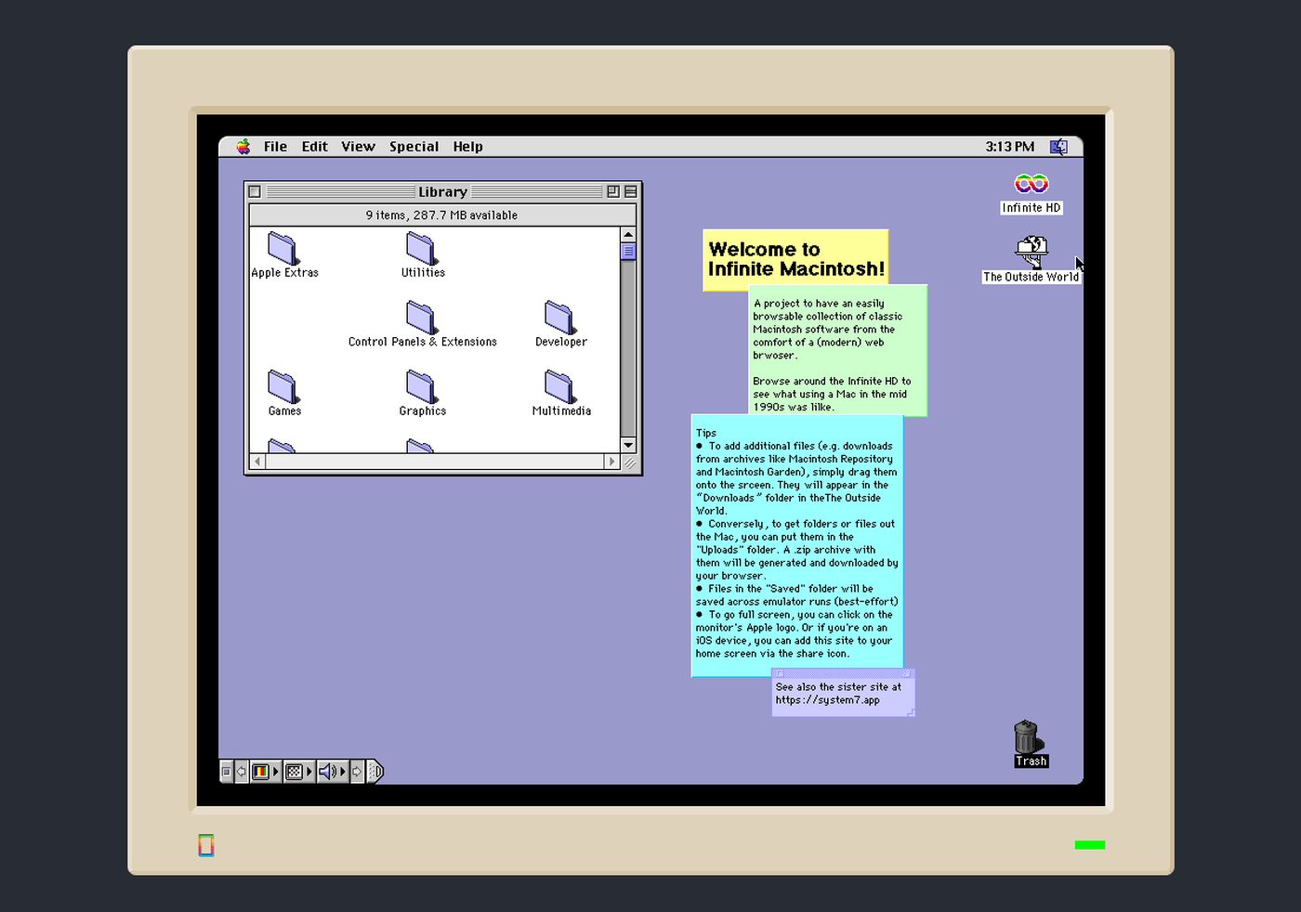Select the Trash icon
The width and height of the screenshot is (1301, 912).
tap(1030, 744)
